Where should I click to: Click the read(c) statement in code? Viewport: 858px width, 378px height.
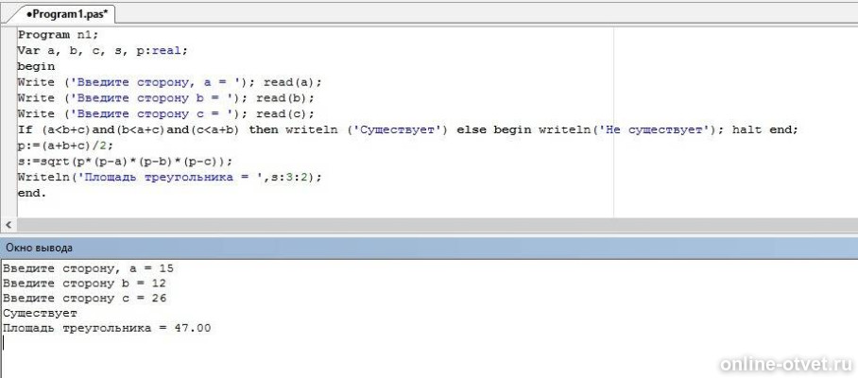284,113
